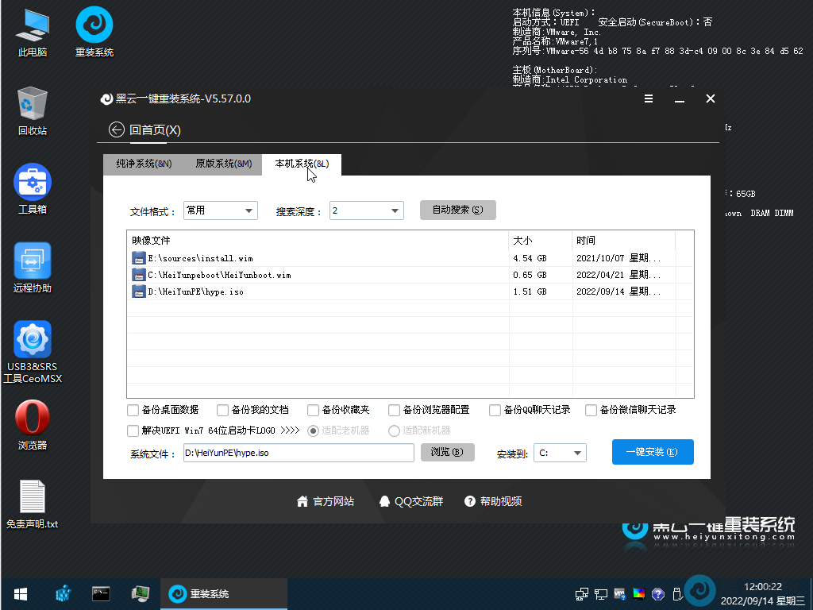The height and width of the screenshot is (610, 813).
Task: Open the 重装系统 desktop shortcut
Action: click(x=94, y=27)
